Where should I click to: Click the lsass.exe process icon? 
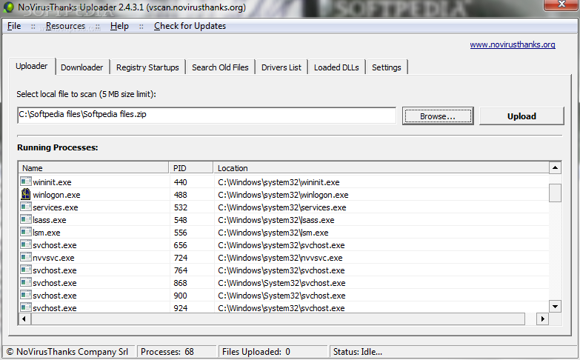click(x=25, y=219)
